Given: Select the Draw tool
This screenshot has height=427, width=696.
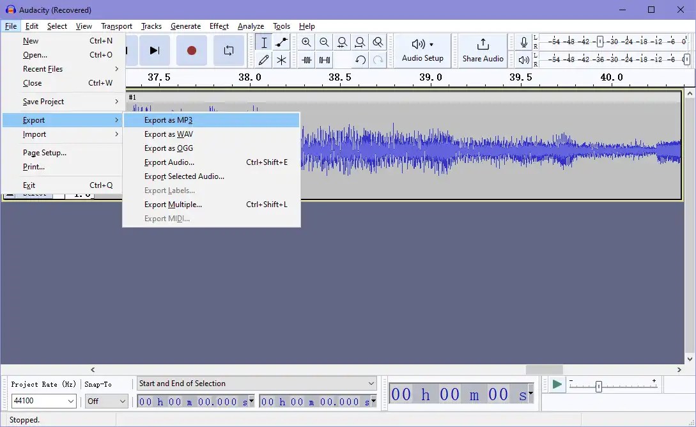Looking at the screenshot, I should pyautogui.click(x=263, y=60).
